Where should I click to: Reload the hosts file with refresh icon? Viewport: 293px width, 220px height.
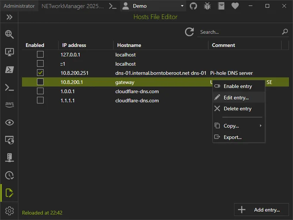coord(189,32)
